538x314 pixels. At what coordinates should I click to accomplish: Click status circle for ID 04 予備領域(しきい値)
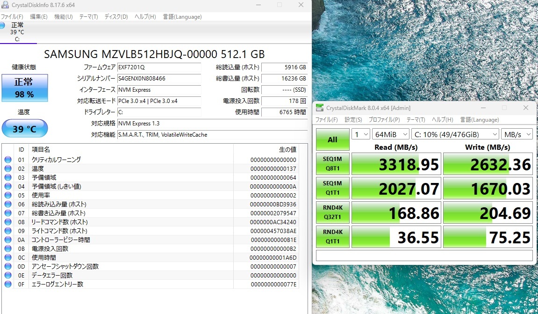[8, 186]
